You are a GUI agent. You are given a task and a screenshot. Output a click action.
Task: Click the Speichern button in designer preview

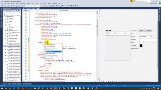coord(134,30)
